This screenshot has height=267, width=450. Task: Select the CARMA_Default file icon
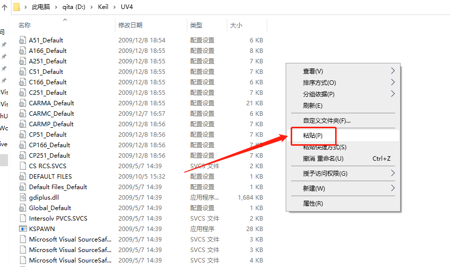(22, 103)
